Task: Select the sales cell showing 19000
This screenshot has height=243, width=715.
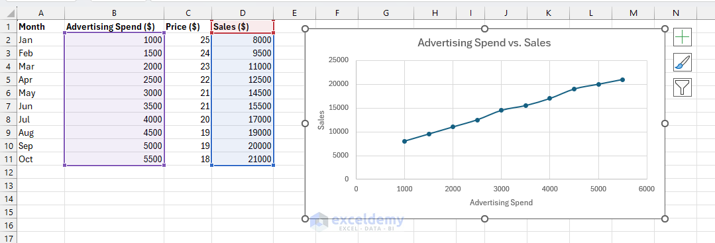Action: (x=243, y=132)
